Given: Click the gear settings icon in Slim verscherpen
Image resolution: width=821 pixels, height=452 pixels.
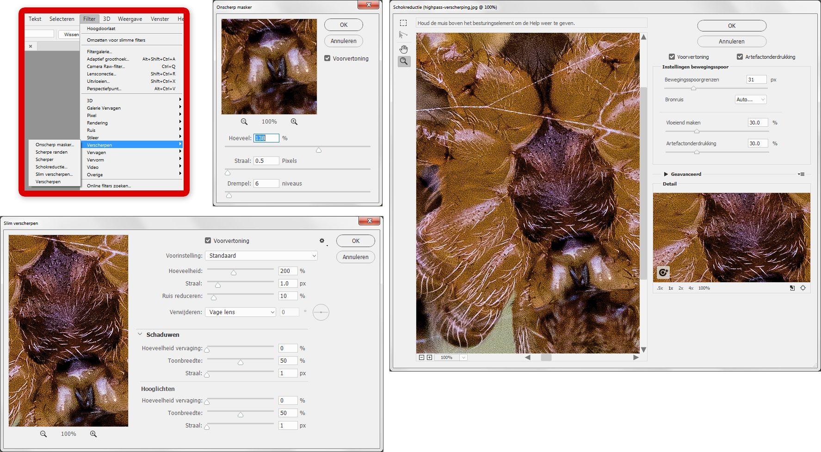Looking at the screenshot, I should [322, 241].
